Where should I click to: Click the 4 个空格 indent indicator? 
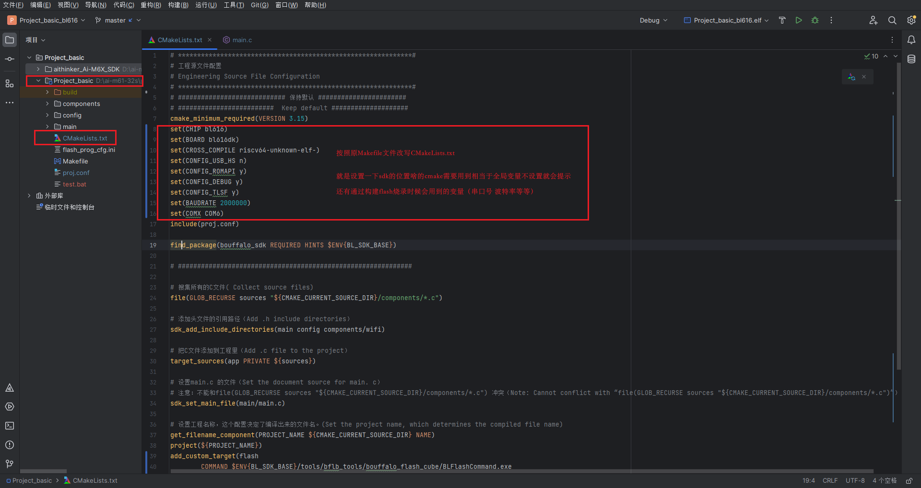884,480
